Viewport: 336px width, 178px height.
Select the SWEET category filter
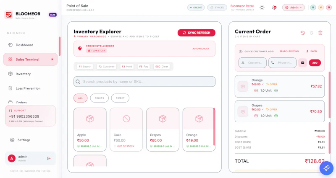(x=120, y=98)
